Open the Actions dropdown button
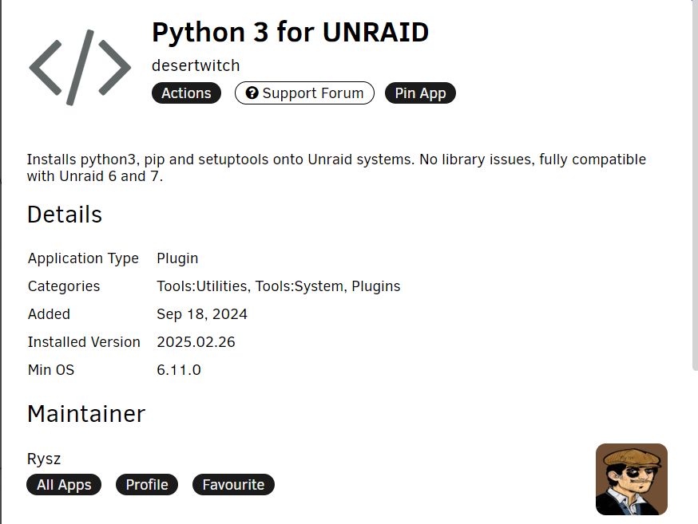Image resolution: width=698 pixels, height=524 pixels. [186, 93]
